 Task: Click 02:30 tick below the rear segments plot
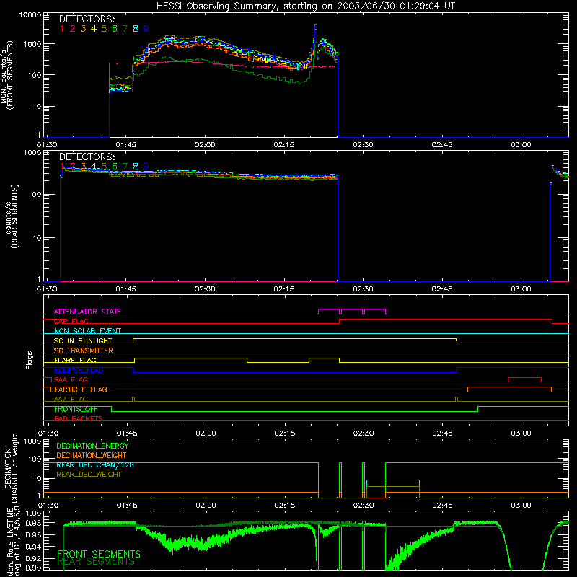pos(363,289)
